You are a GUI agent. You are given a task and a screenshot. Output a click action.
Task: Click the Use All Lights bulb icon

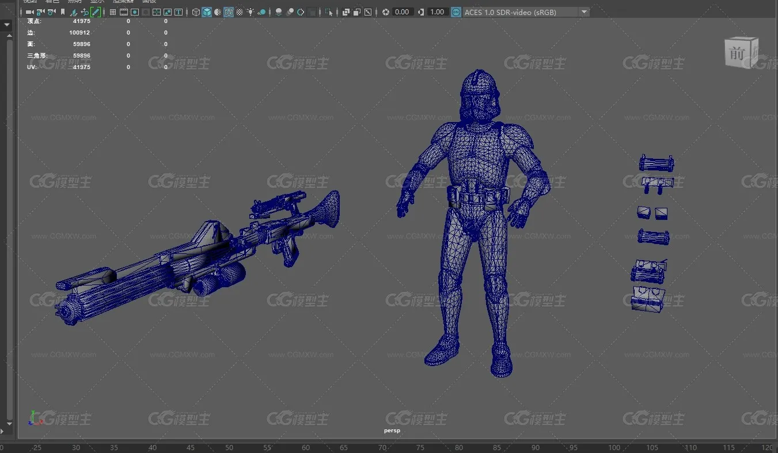click(251, 12)
